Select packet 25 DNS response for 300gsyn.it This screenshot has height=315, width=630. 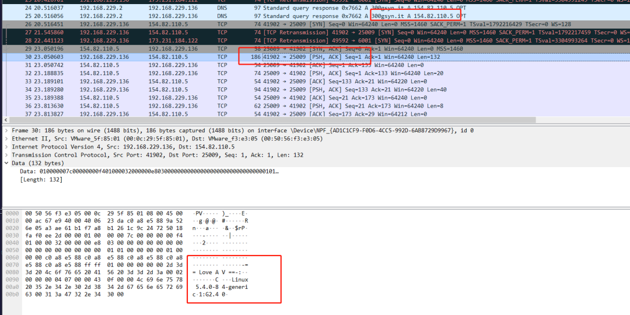[x=315, y=16]
